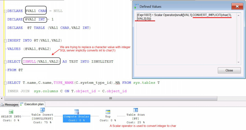Select the Table Insert operator icon
Screen dimensions: 246x130
coord(42,110)
